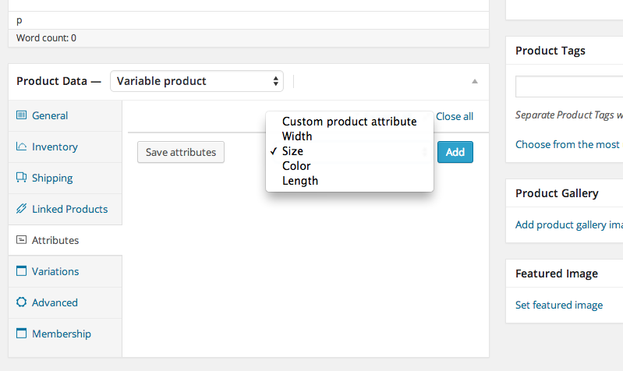This screenshot has width=623, height=371.
Task: Click the Featured Image panel header
Action: (565, 274)
